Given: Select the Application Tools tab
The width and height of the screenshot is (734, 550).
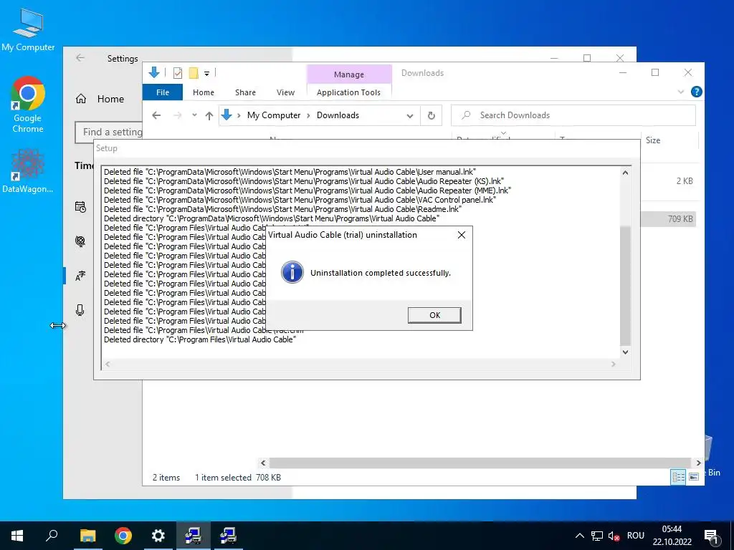Looking at the screenshot, I should coord(349,92).
